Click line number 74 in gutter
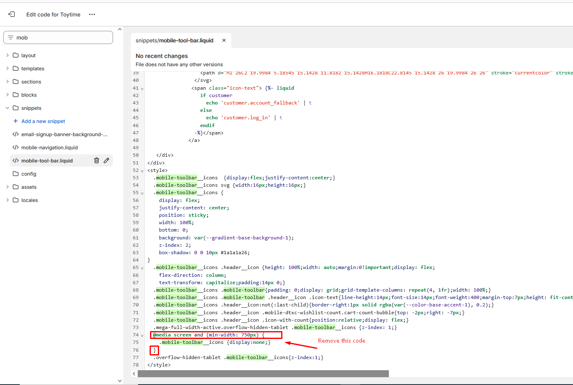The height and width of the screenshot is (385, 573). [x=136, y=335]
